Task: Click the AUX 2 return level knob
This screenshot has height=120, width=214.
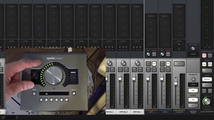Action: [x=162, y=54]
